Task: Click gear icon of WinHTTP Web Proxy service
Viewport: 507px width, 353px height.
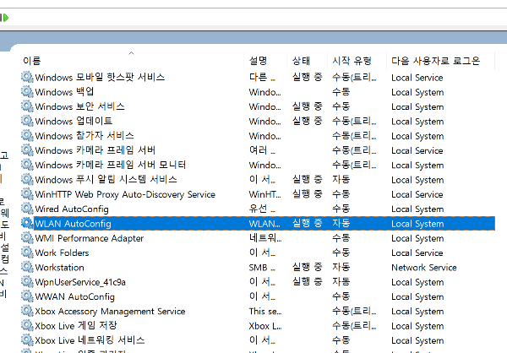Action: click(x=27, y=194)
